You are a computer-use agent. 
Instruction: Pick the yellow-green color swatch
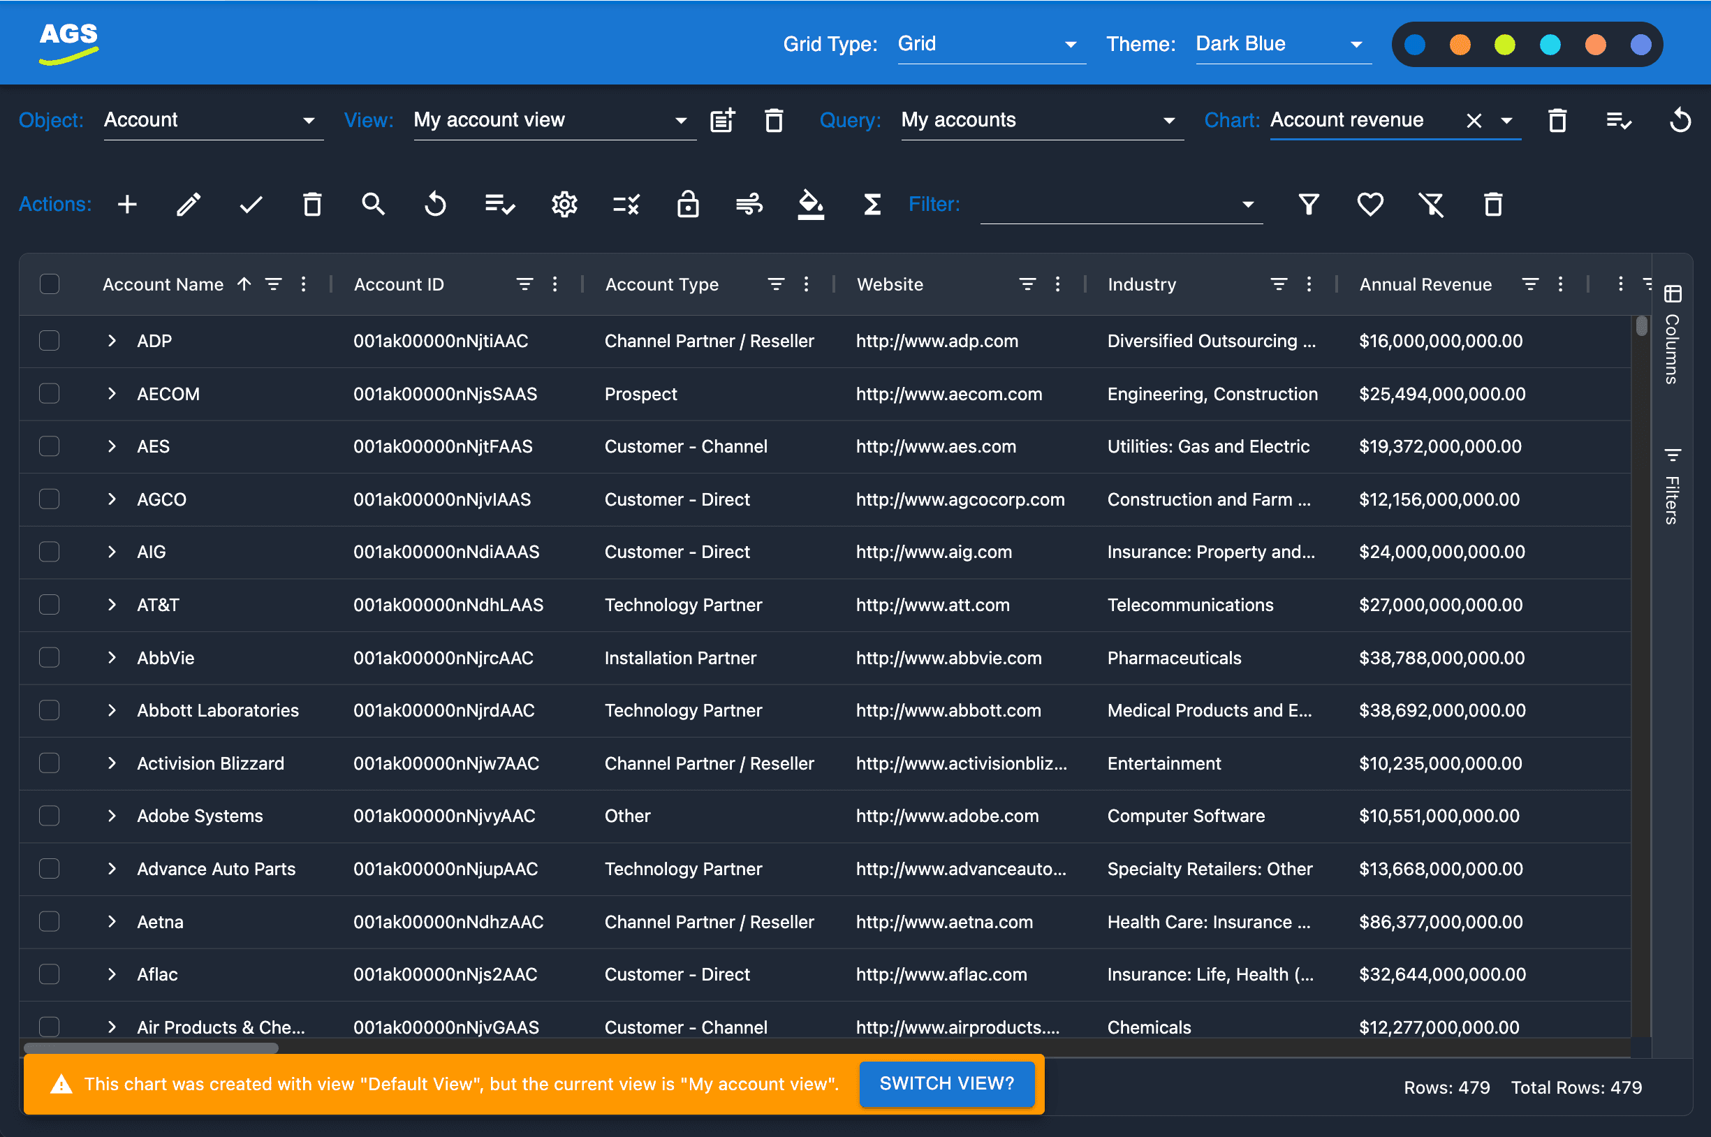(1505, 45)
